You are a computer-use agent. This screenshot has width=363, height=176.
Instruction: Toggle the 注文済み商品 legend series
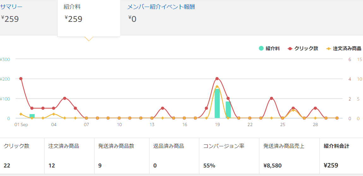pos(343,48)
